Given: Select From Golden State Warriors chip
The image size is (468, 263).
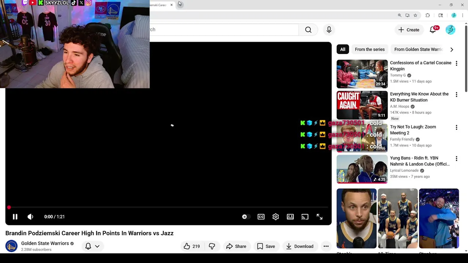Looking at the screenshot, I should 418,49.
